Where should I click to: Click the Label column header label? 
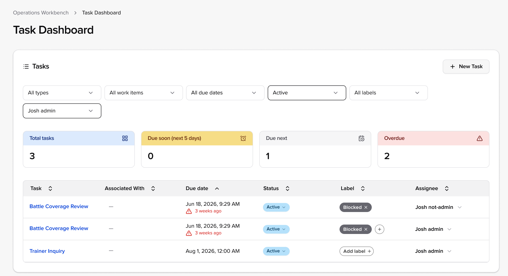348,188
